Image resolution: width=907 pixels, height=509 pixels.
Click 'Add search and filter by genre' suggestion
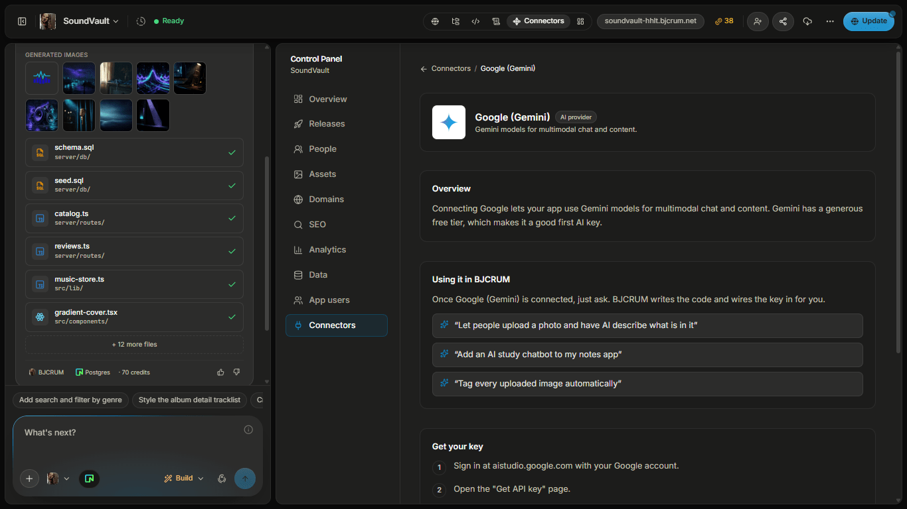point(70,400)
